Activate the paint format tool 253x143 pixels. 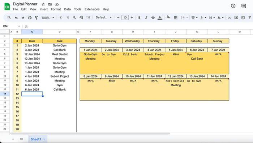pyautogui.click(x=36, y=18)
